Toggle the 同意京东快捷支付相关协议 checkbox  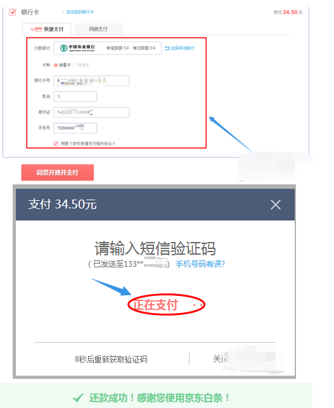56,144
